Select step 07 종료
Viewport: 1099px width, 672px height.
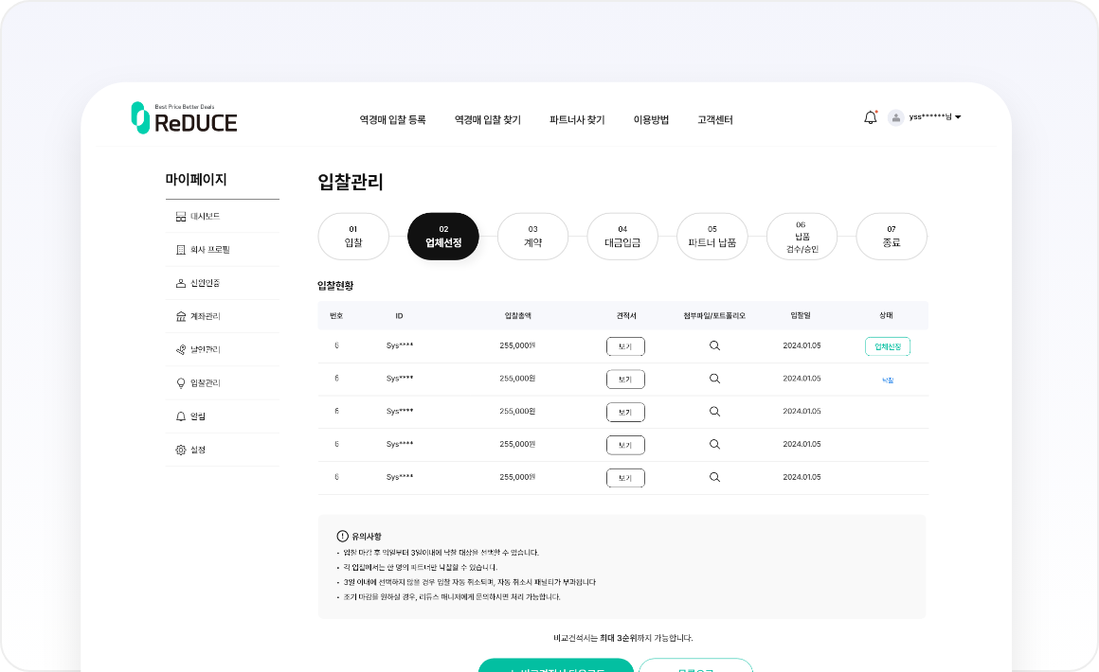click(891, 237)
